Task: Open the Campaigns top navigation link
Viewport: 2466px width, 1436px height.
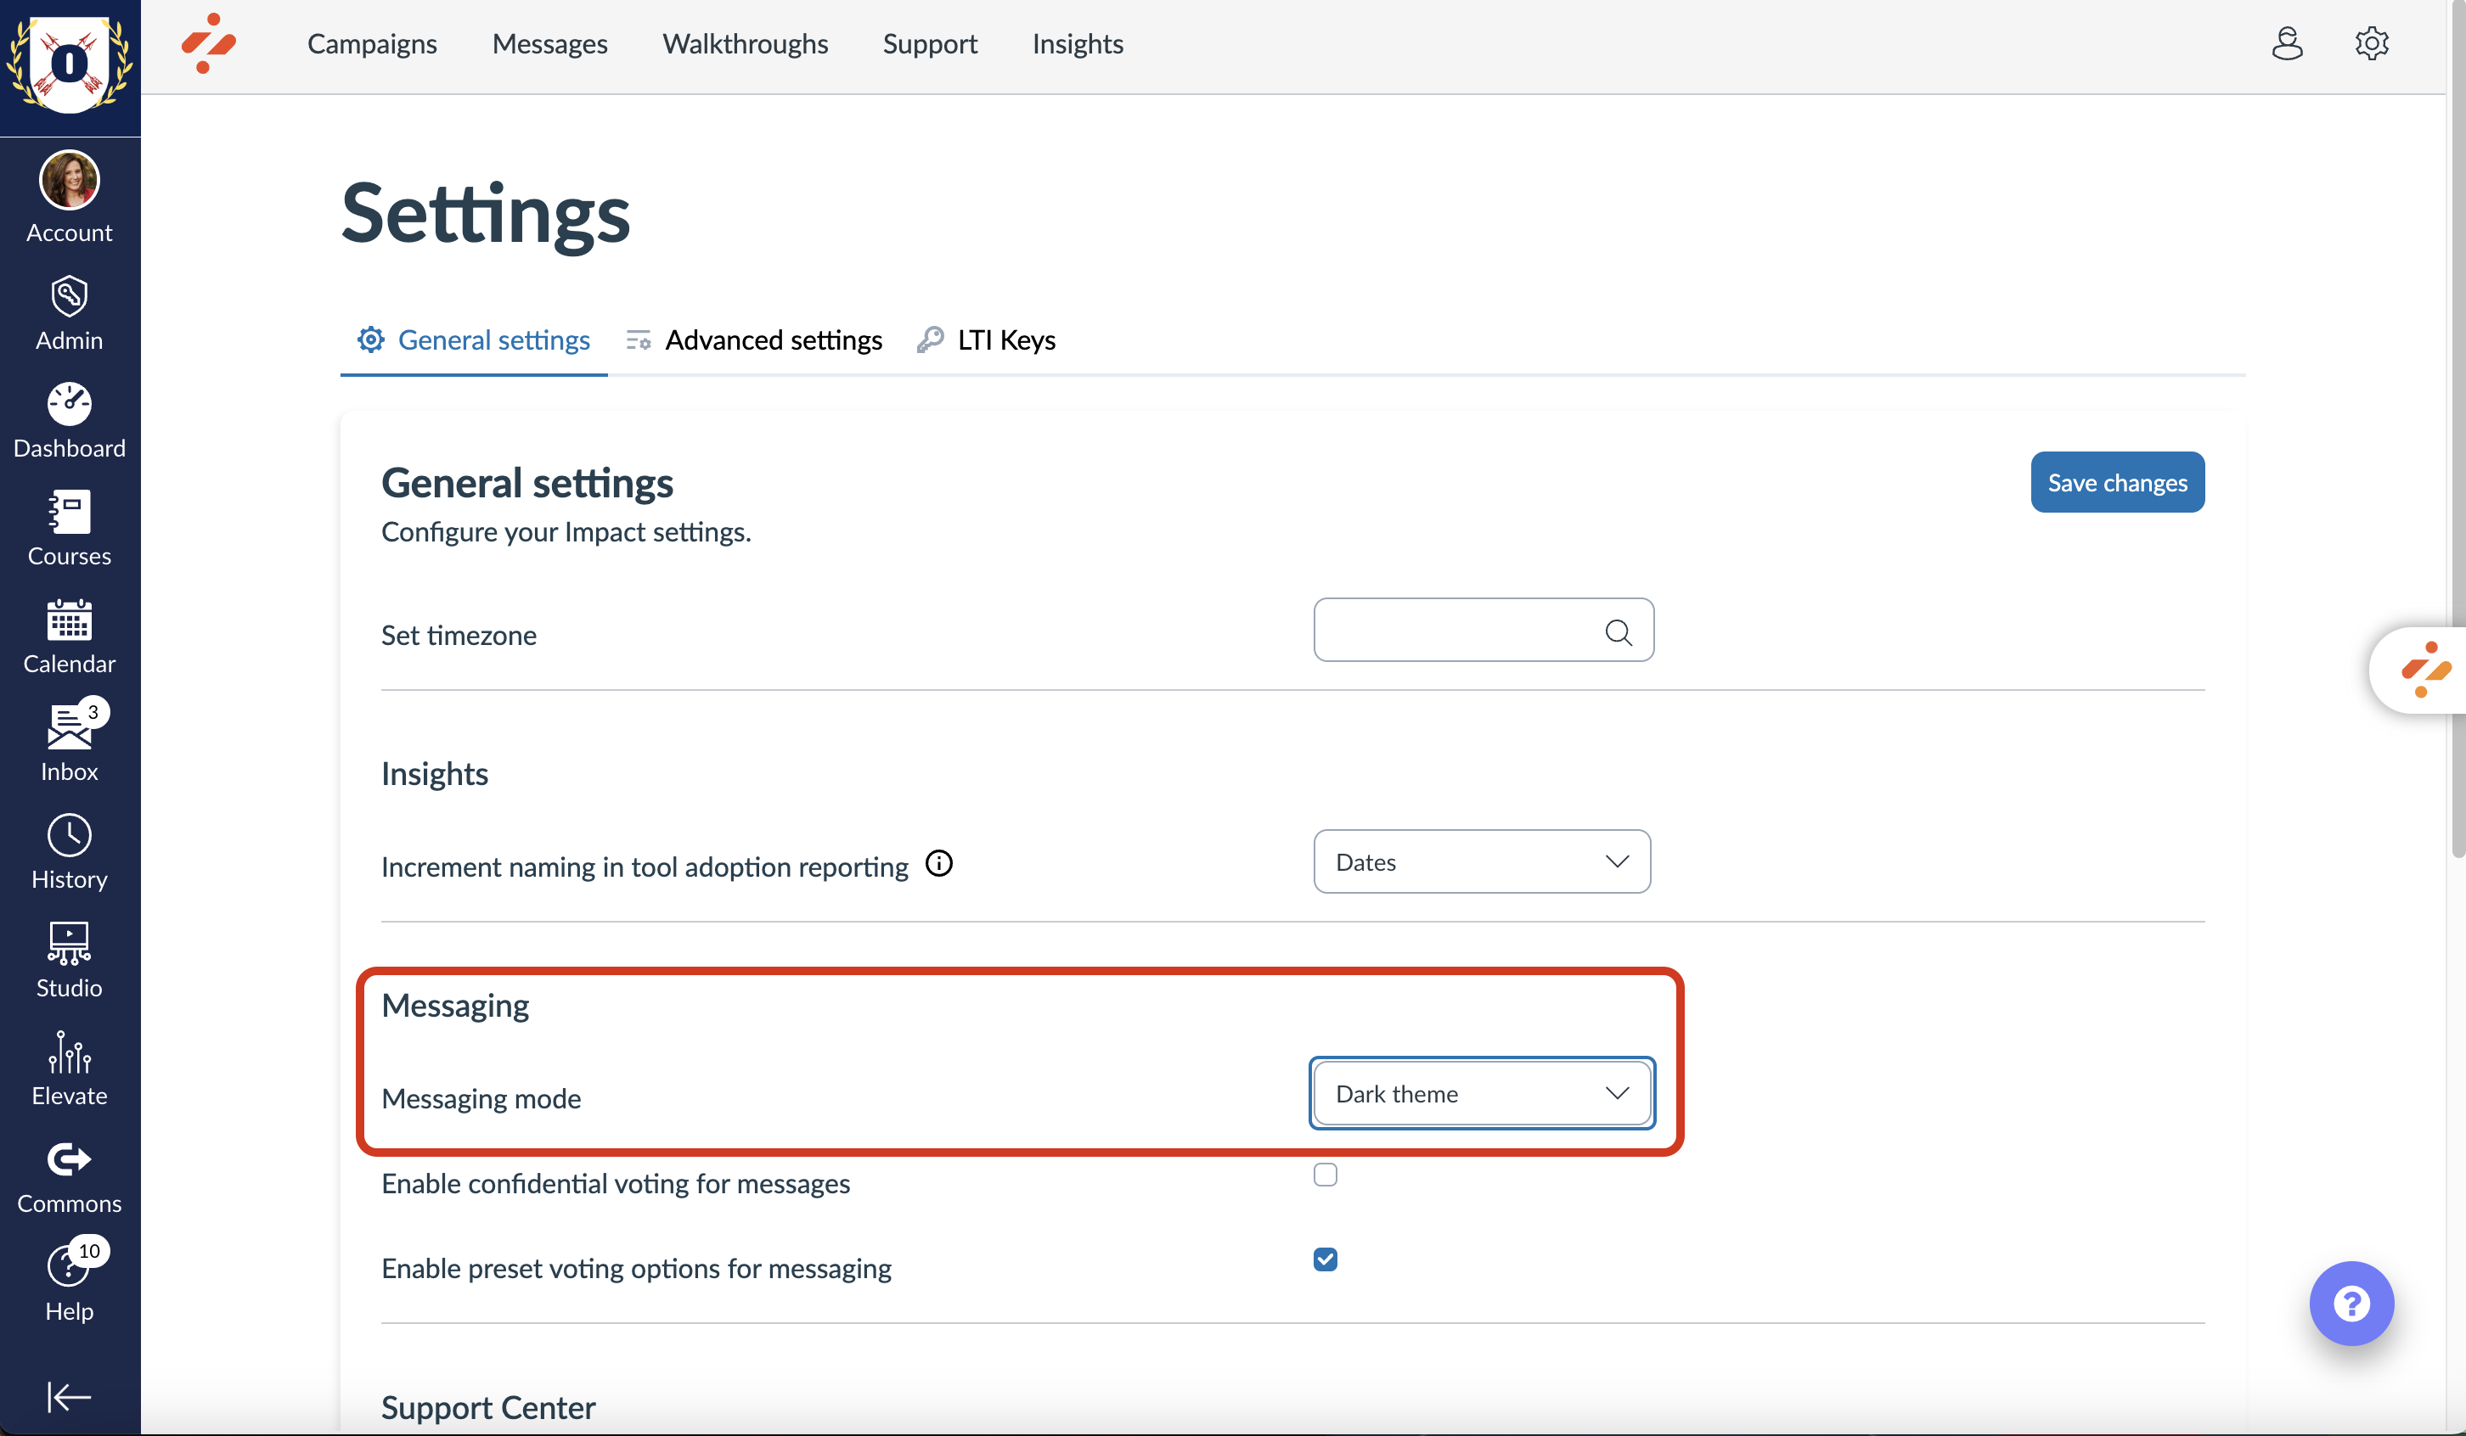Action: pos(372,44)
